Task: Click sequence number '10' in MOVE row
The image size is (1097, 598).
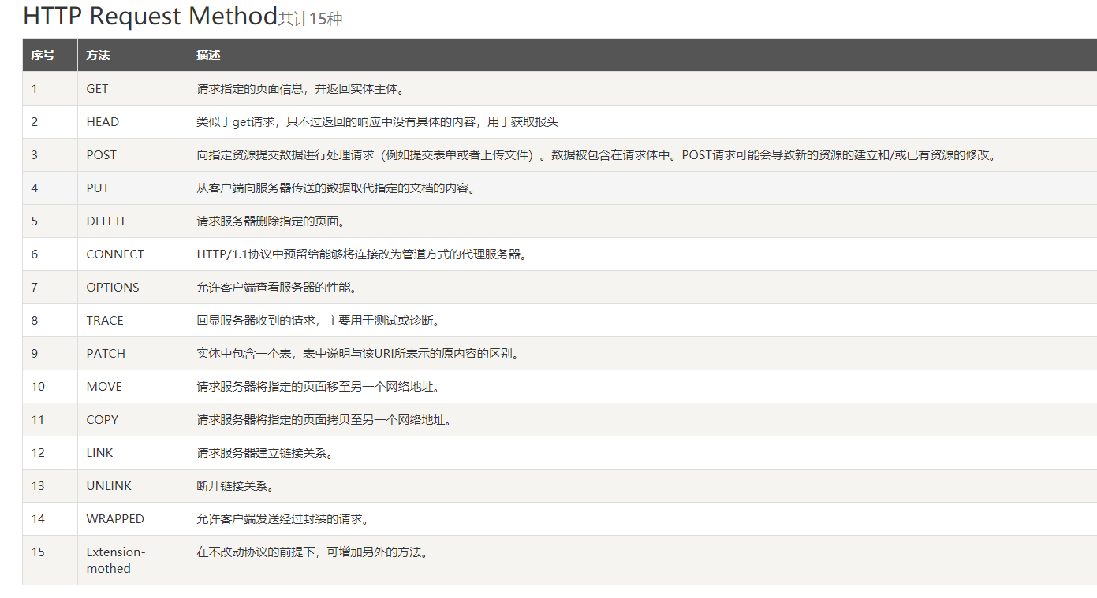Action: (x=38, y=387)
